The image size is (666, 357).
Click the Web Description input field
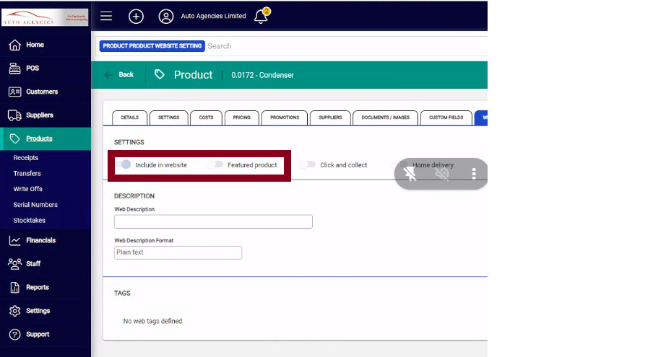pyautogui.click(x=213, y=221)
